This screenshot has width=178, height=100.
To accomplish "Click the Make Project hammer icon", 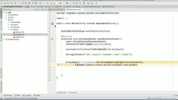I will [x=48, y=3].
